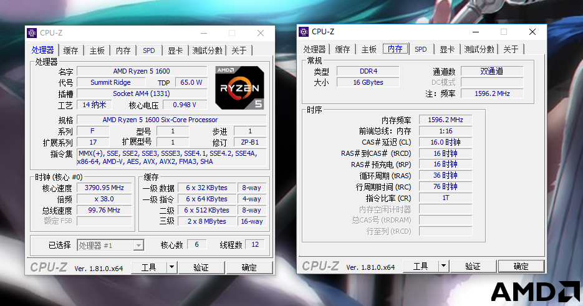Click the processor name field AMD Ryzen 5 1600
The width and height of the screenshot is (583, 306).
pyautogui.click(x=142, y=71)
